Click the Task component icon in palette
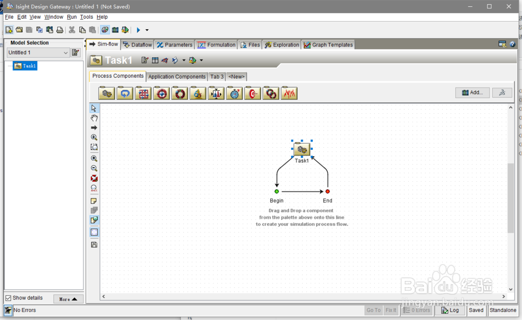522x320 pixels. (x=107, y=93)
